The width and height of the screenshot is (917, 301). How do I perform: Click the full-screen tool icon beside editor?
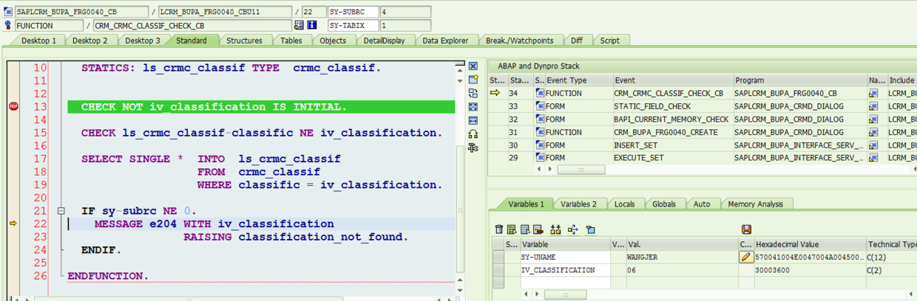pos(473,106)
